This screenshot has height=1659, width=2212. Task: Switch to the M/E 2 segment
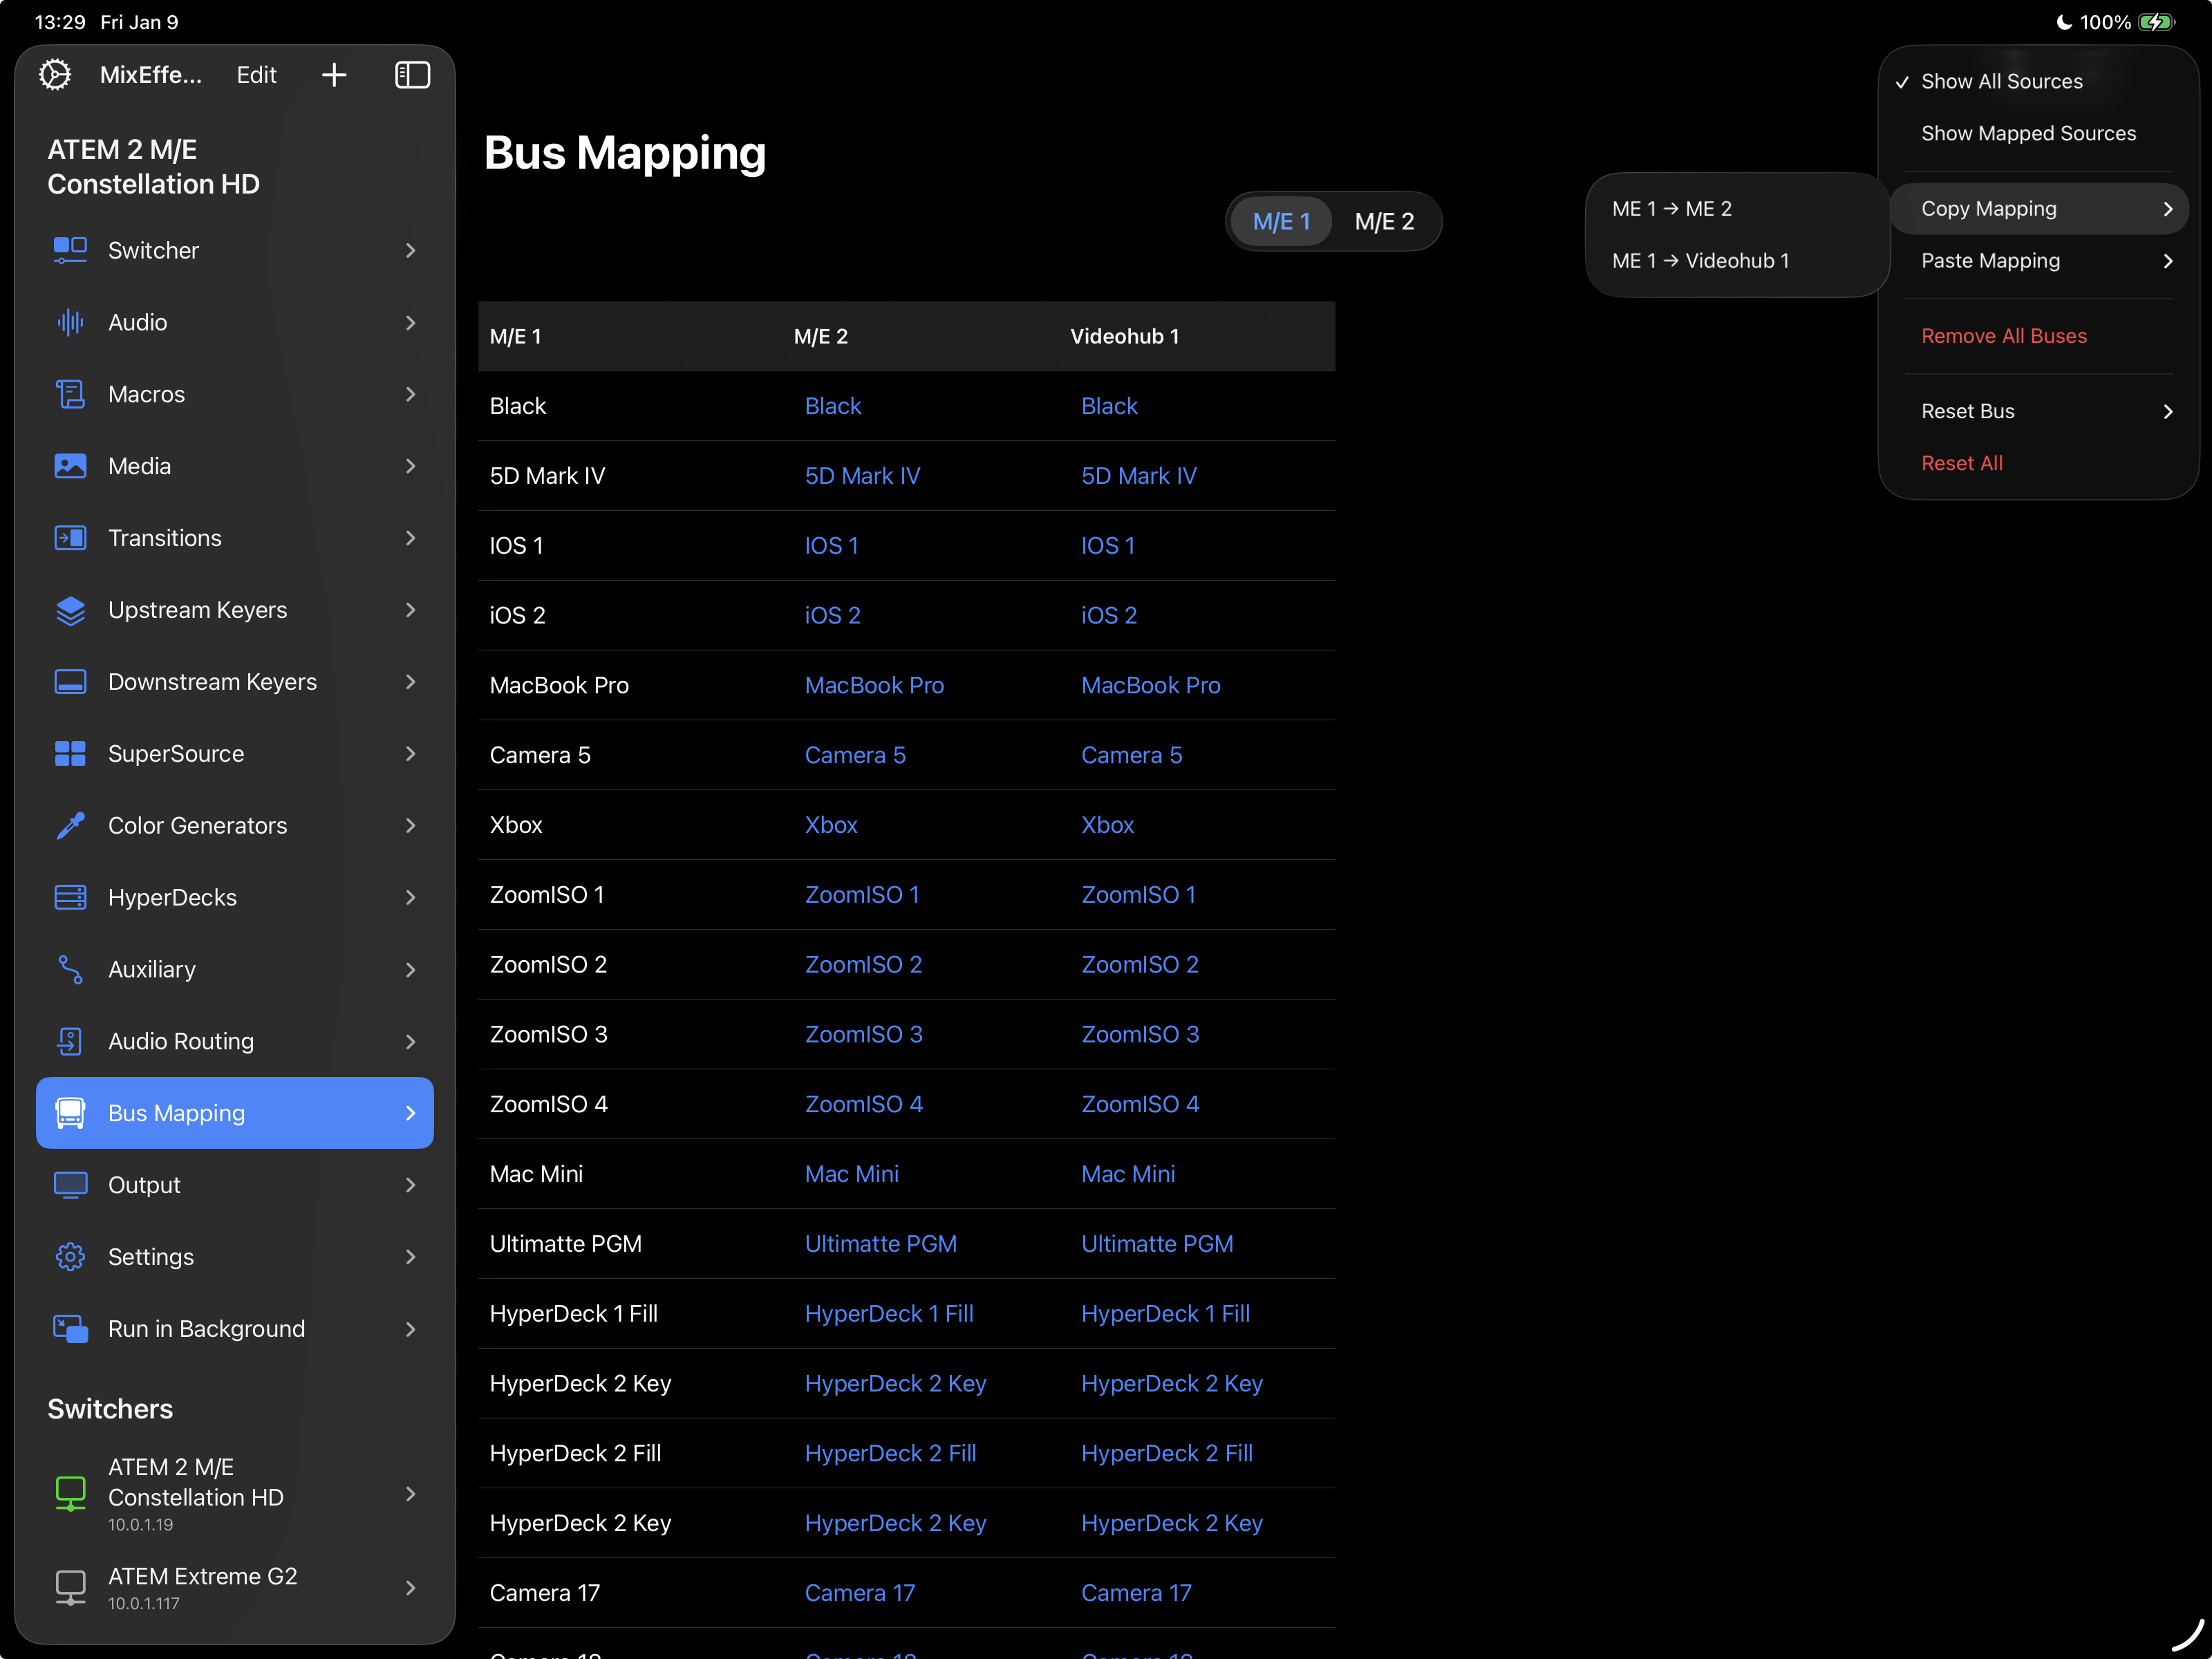1384,221
